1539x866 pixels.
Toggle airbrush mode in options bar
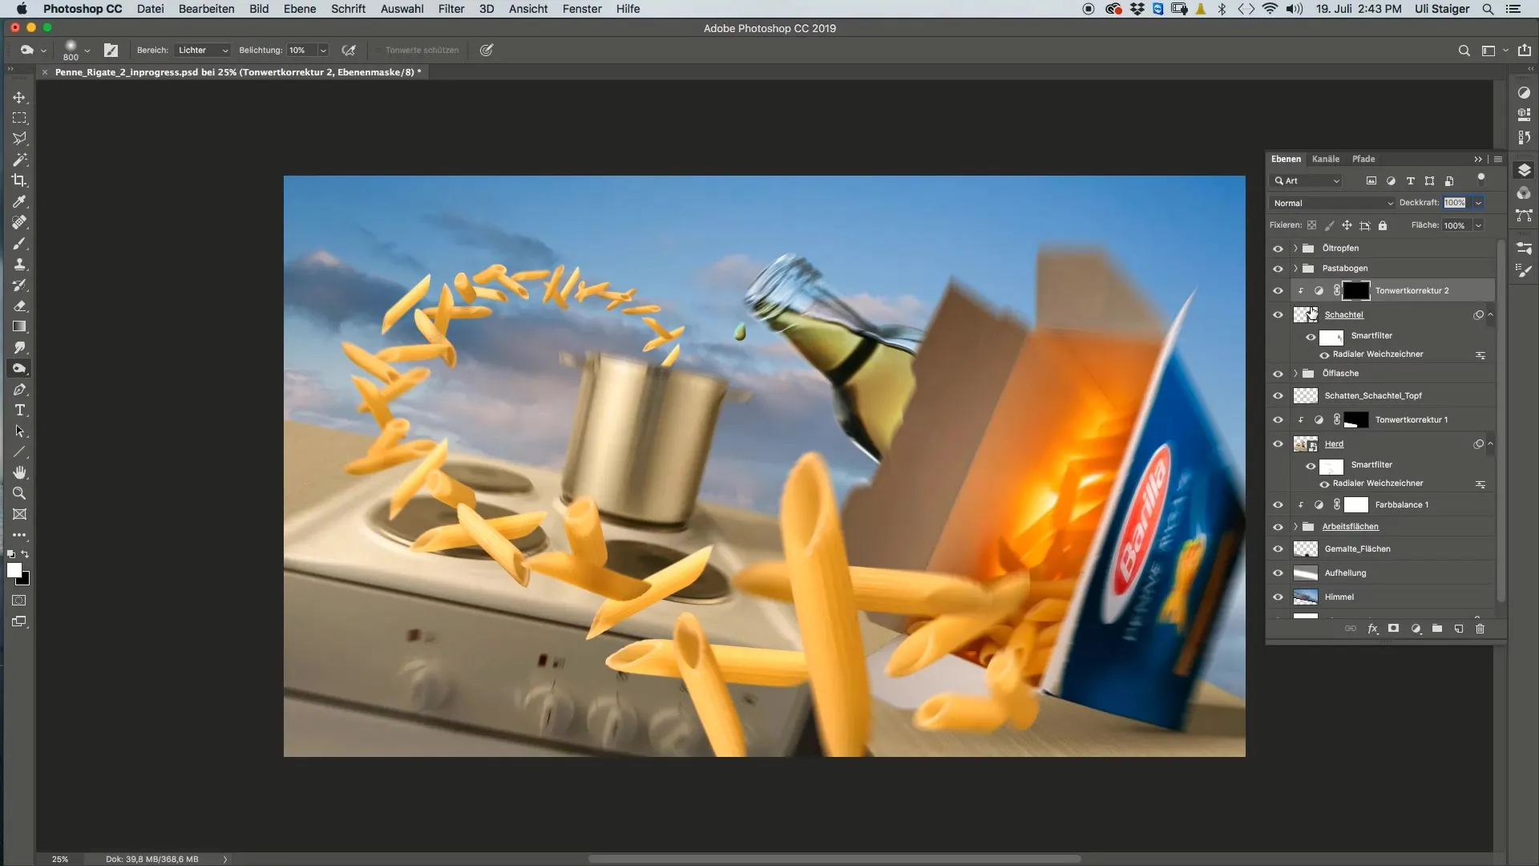[349, 50]
